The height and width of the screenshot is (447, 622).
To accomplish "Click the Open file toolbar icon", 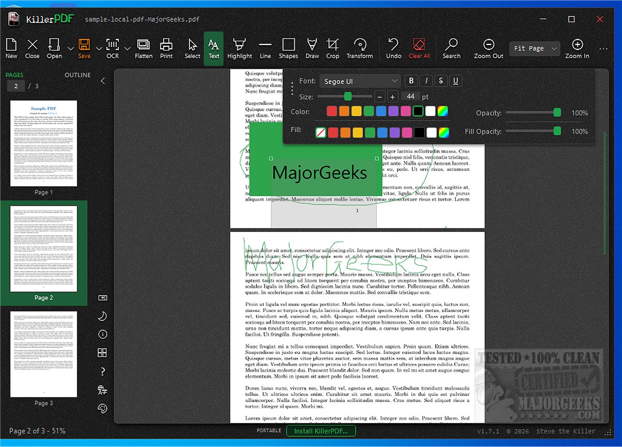I will point(54,49).
